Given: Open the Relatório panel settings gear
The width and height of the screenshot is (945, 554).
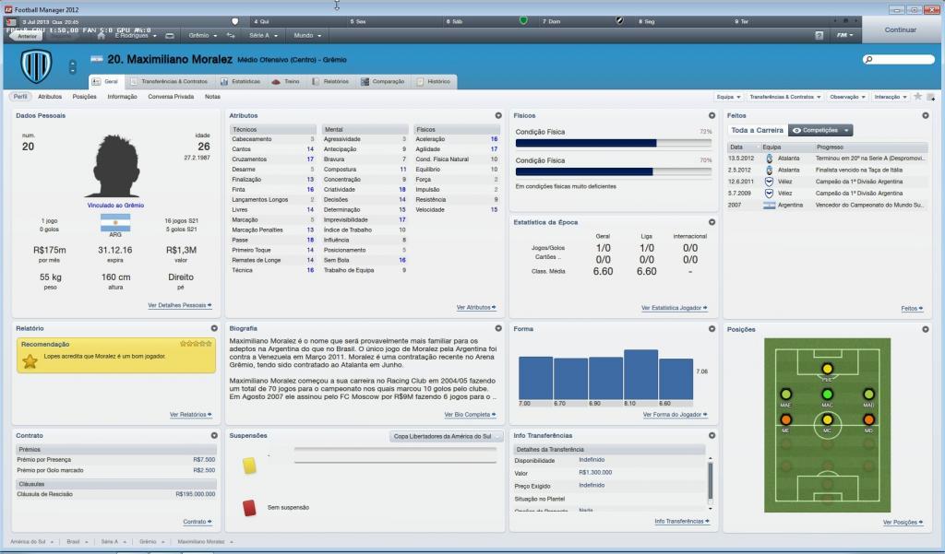Looking at the screenshot, I should click(x=214, y=328).
